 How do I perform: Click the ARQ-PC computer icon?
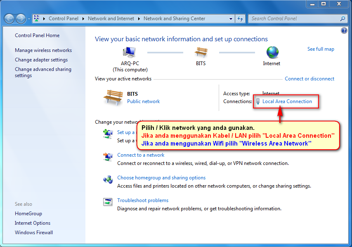point(129,52)
